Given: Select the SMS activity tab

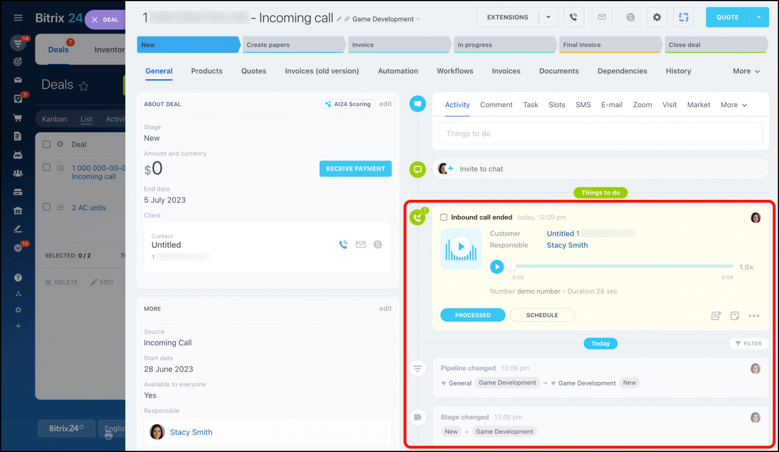Looking at the screenshot, I should (x=583, y=105).
